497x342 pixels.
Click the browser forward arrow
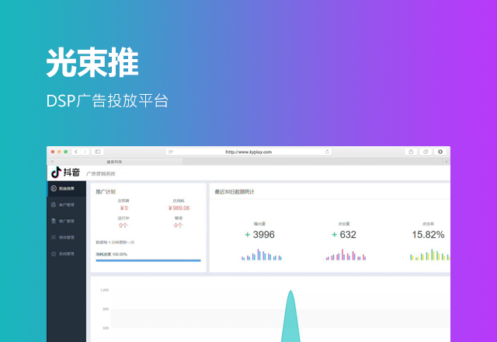(x=85, y=152)
